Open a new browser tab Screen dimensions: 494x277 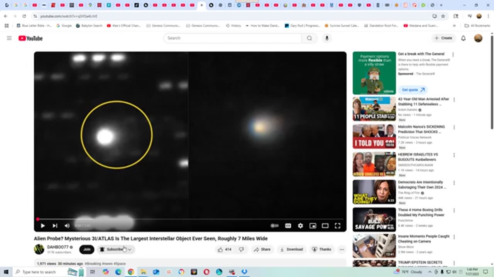click(441, 5)
